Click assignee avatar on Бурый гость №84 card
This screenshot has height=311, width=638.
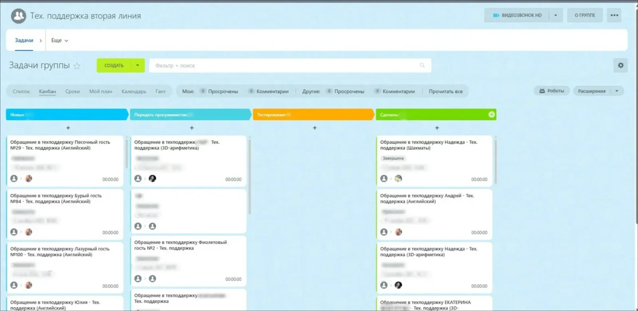tap(29, 232)
